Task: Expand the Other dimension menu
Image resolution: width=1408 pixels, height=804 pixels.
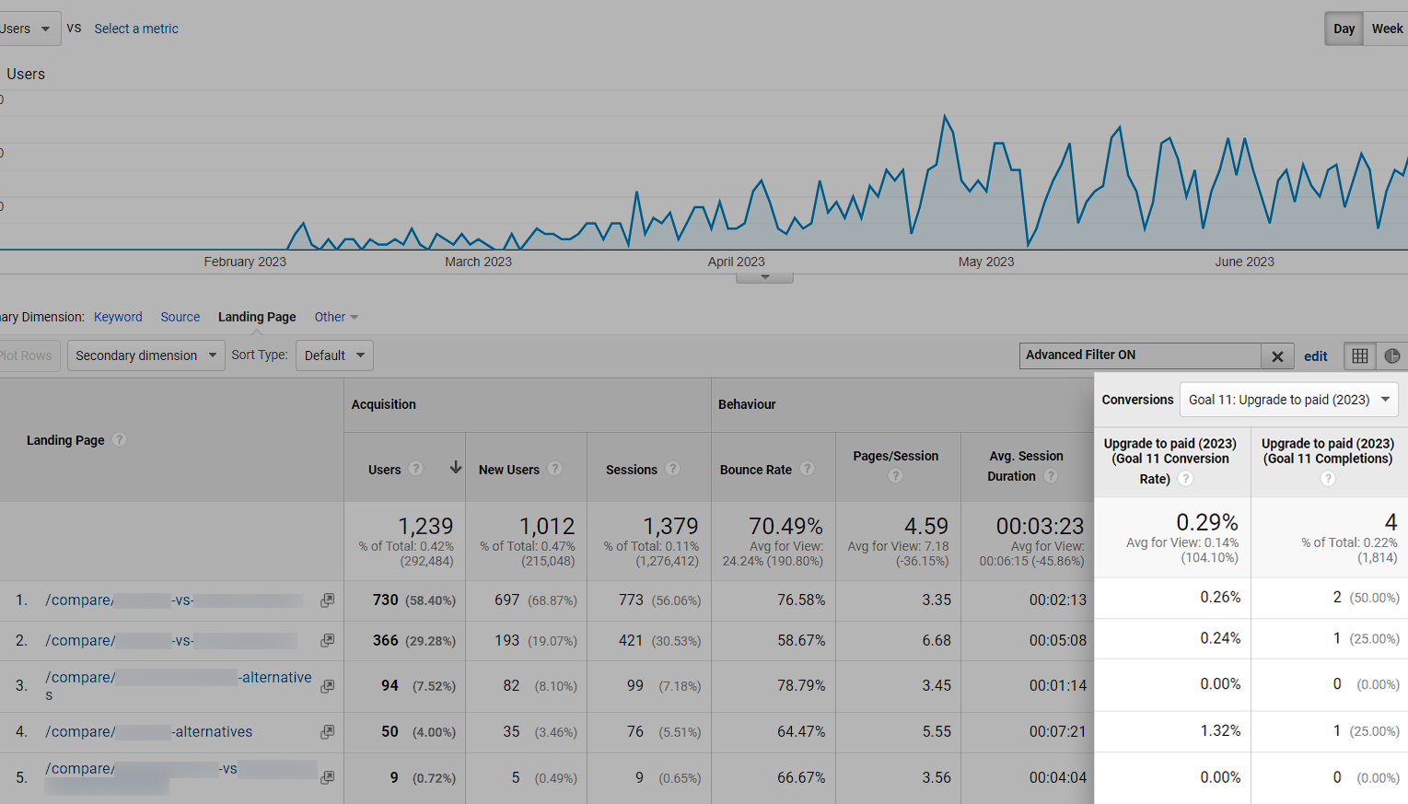Action: (336, 317)
